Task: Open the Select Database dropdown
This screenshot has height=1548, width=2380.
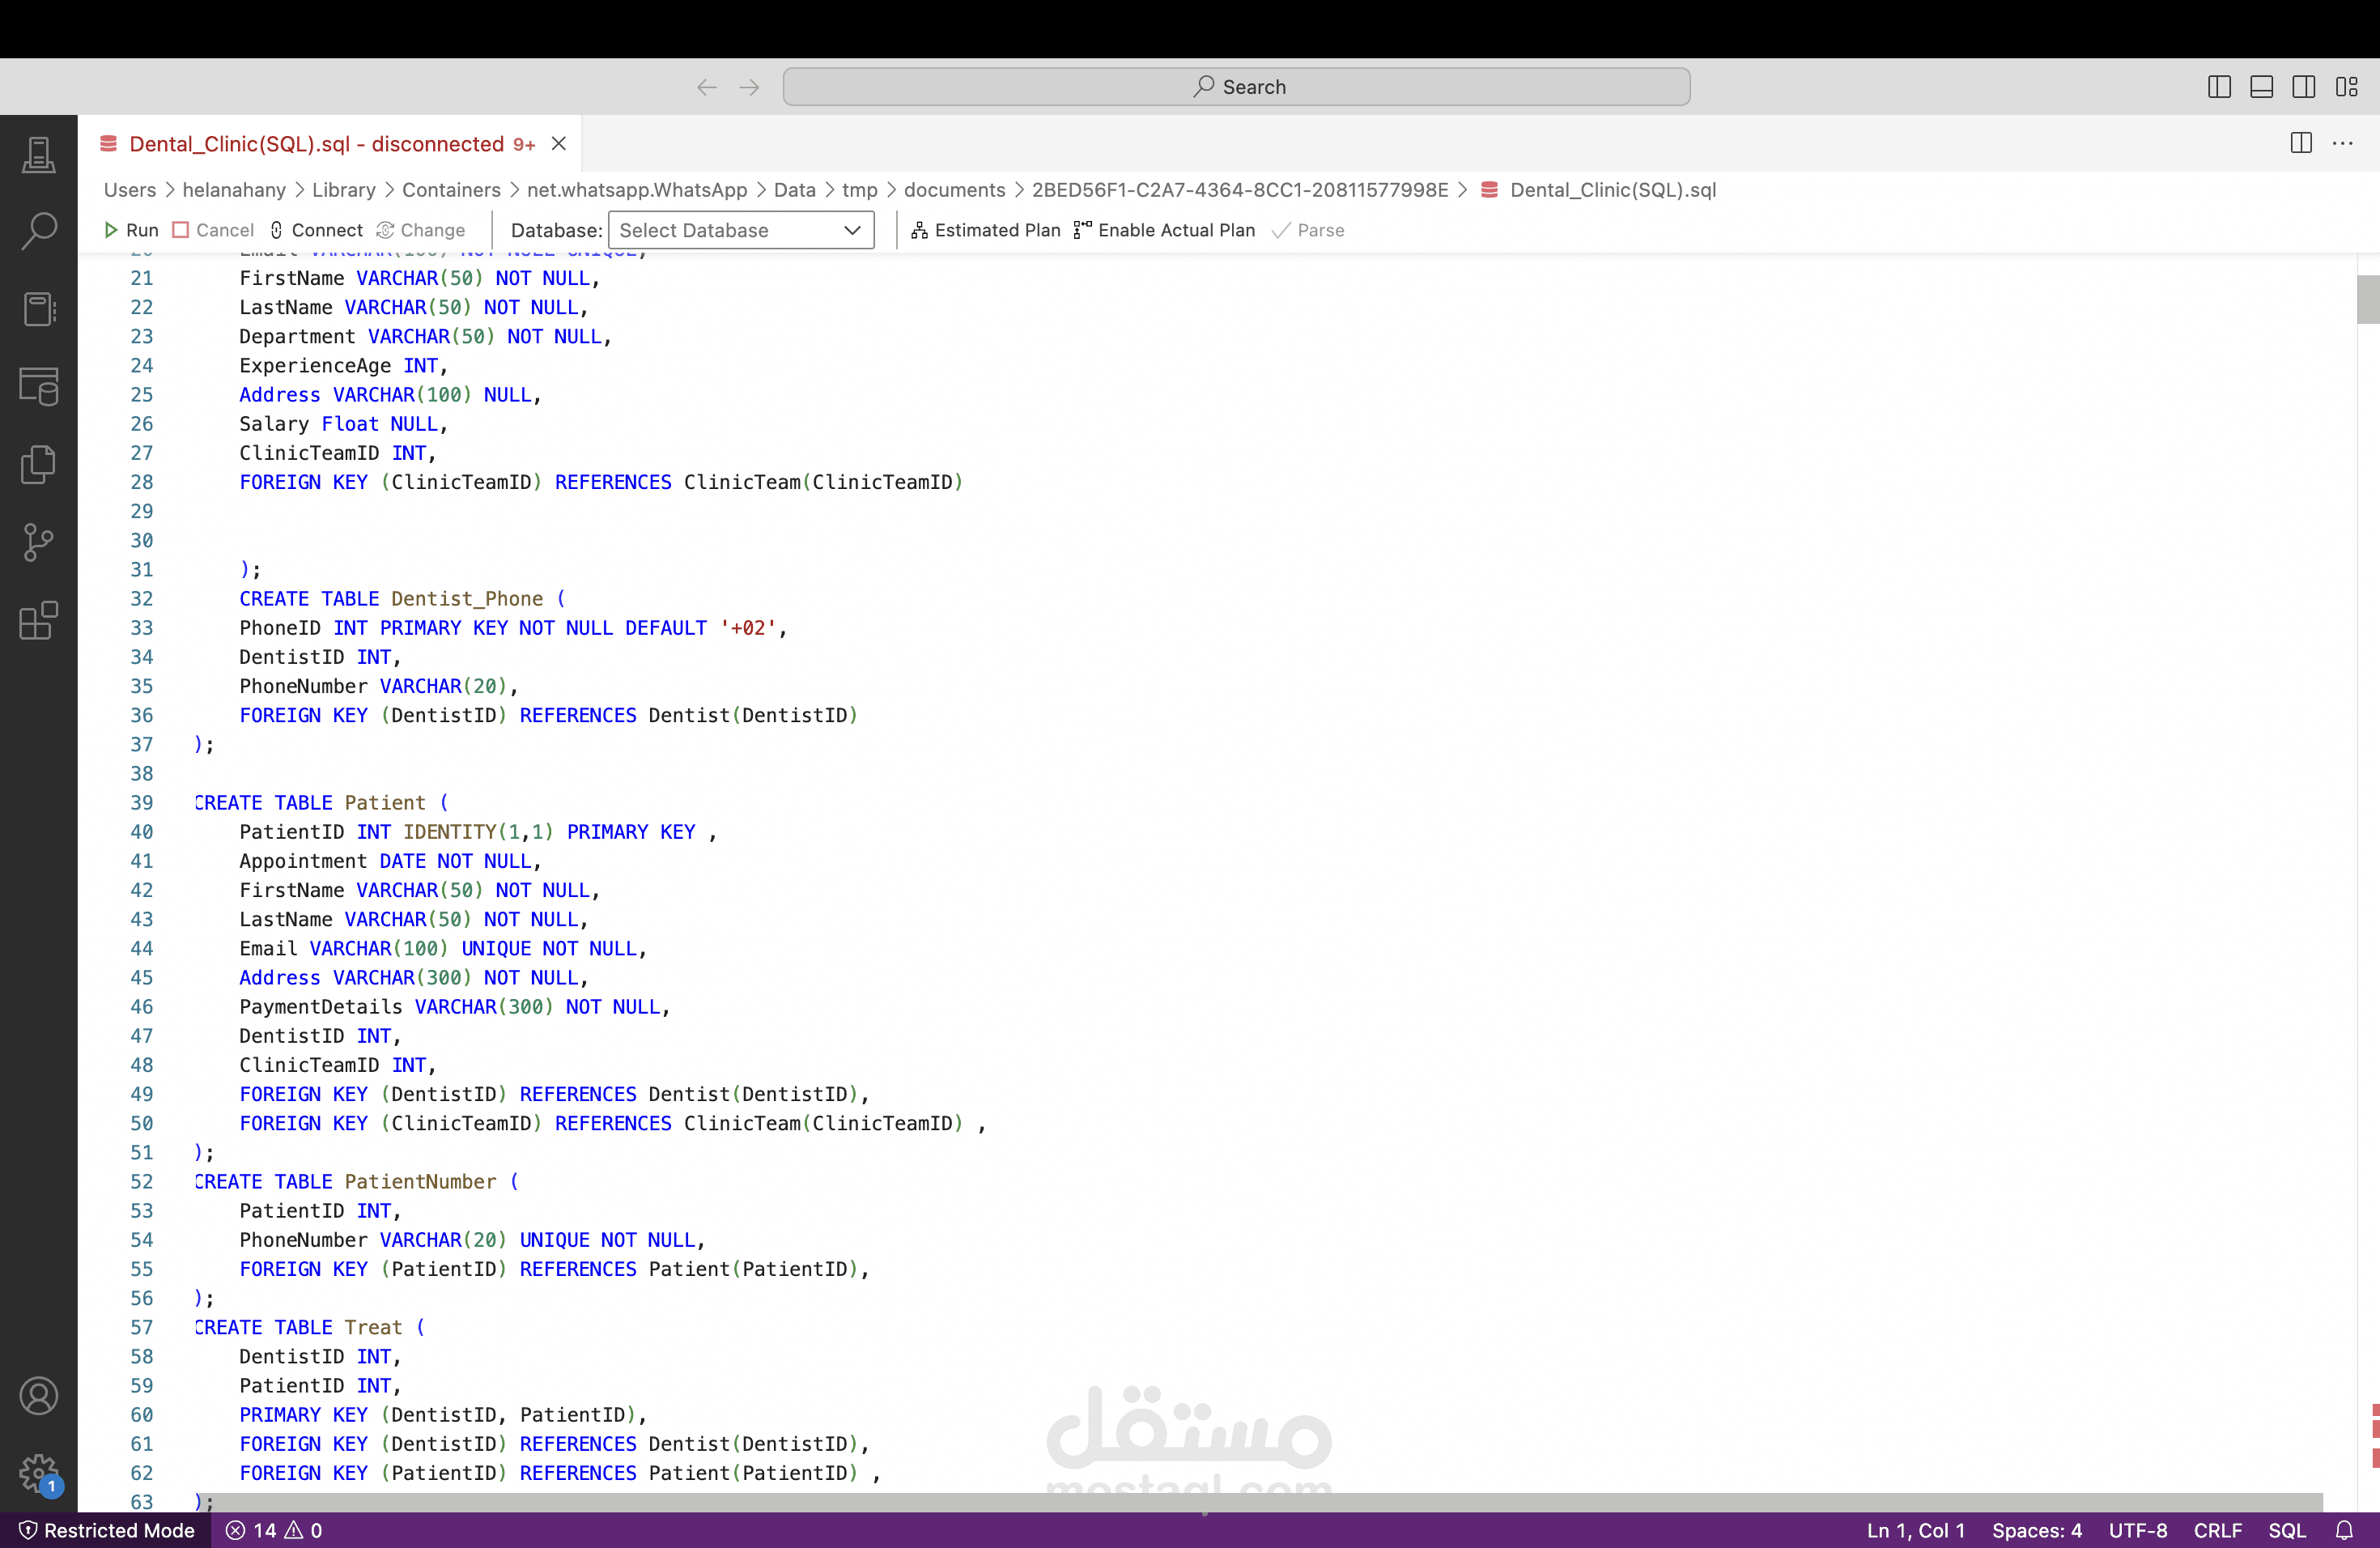Action: pyautogui.click(x=741, y=230)
